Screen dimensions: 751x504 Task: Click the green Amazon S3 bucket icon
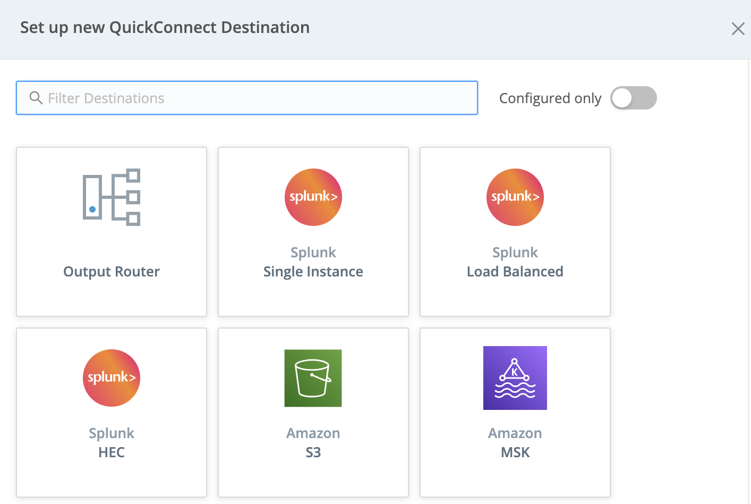click(x=313, y=378)
